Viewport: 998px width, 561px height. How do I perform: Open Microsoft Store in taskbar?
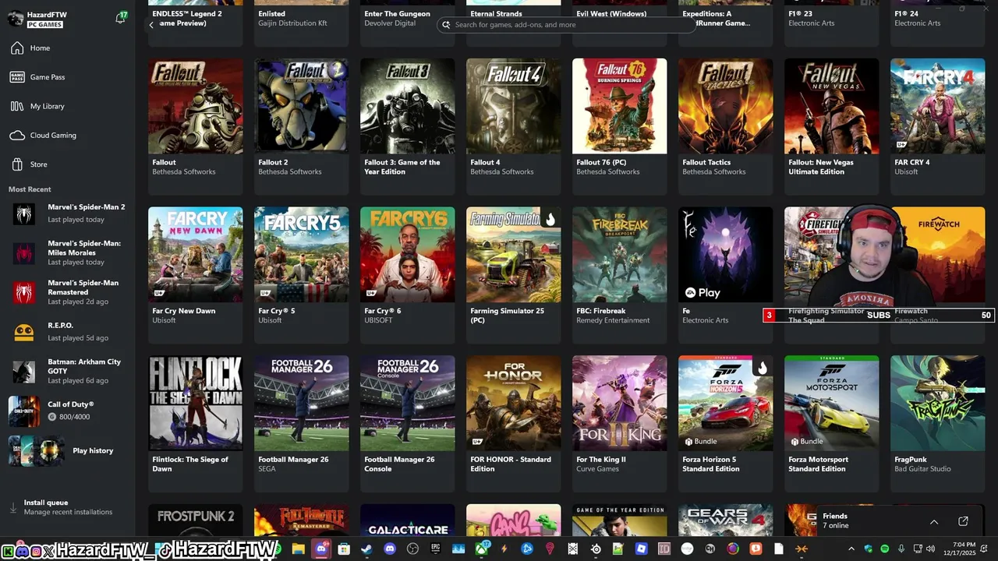344,549
